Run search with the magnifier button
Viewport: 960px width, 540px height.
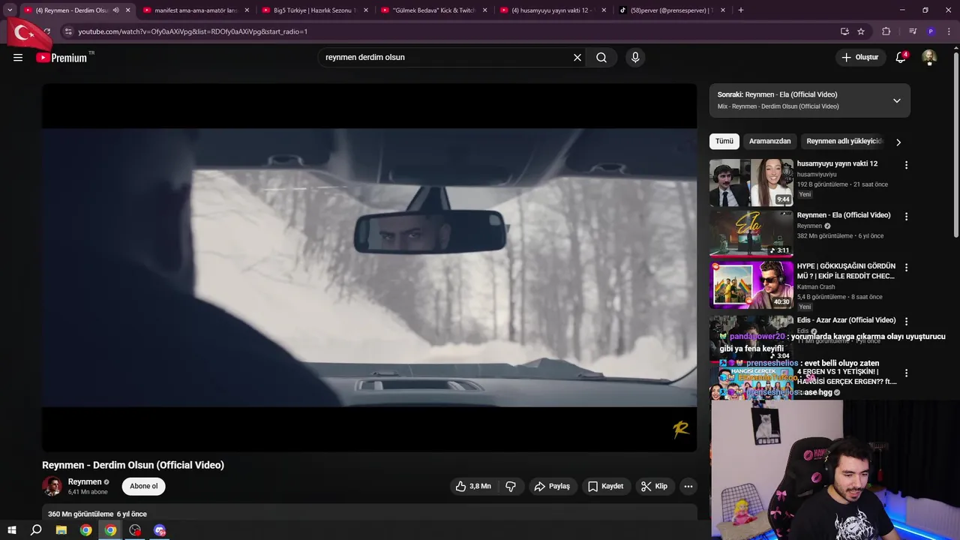[x=601, y=58]
